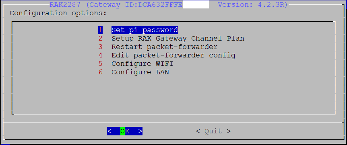This screenshot has width=347, height=145.
Task: Select the Set pi password option
Action: pyautogui.click(x=145, y=30)
